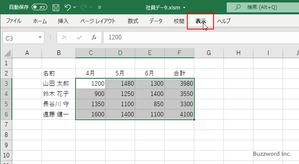The height and width of the screenshot is (164, 299).
Task: Select column D header
Action: [x=120, y=53]
